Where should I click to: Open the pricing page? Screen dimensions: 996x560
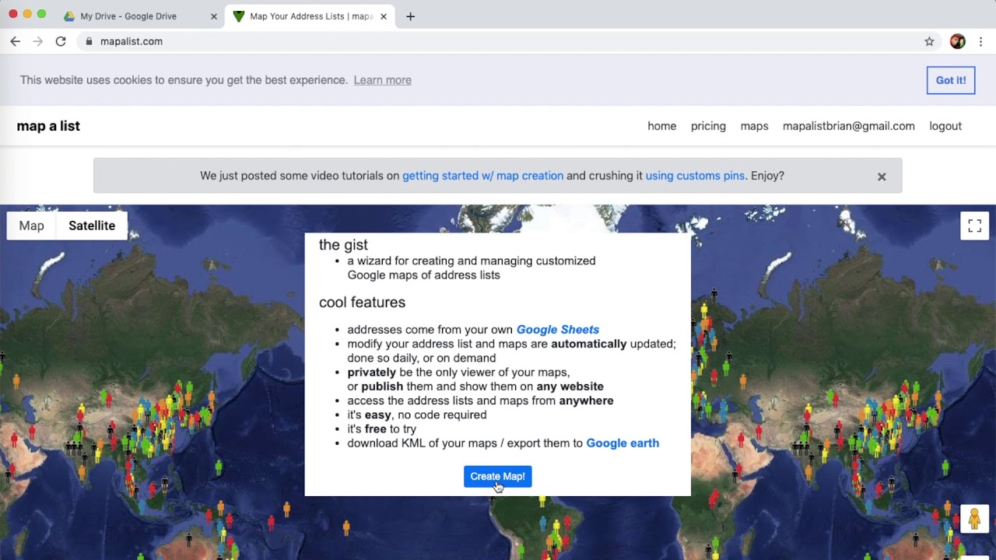[x=708, y=126]
